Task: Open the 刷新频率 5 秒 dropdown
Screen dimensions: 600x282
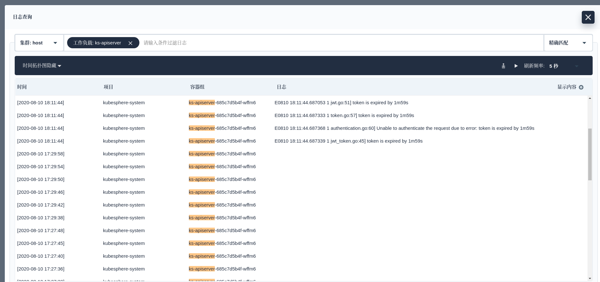Action: 564,66
